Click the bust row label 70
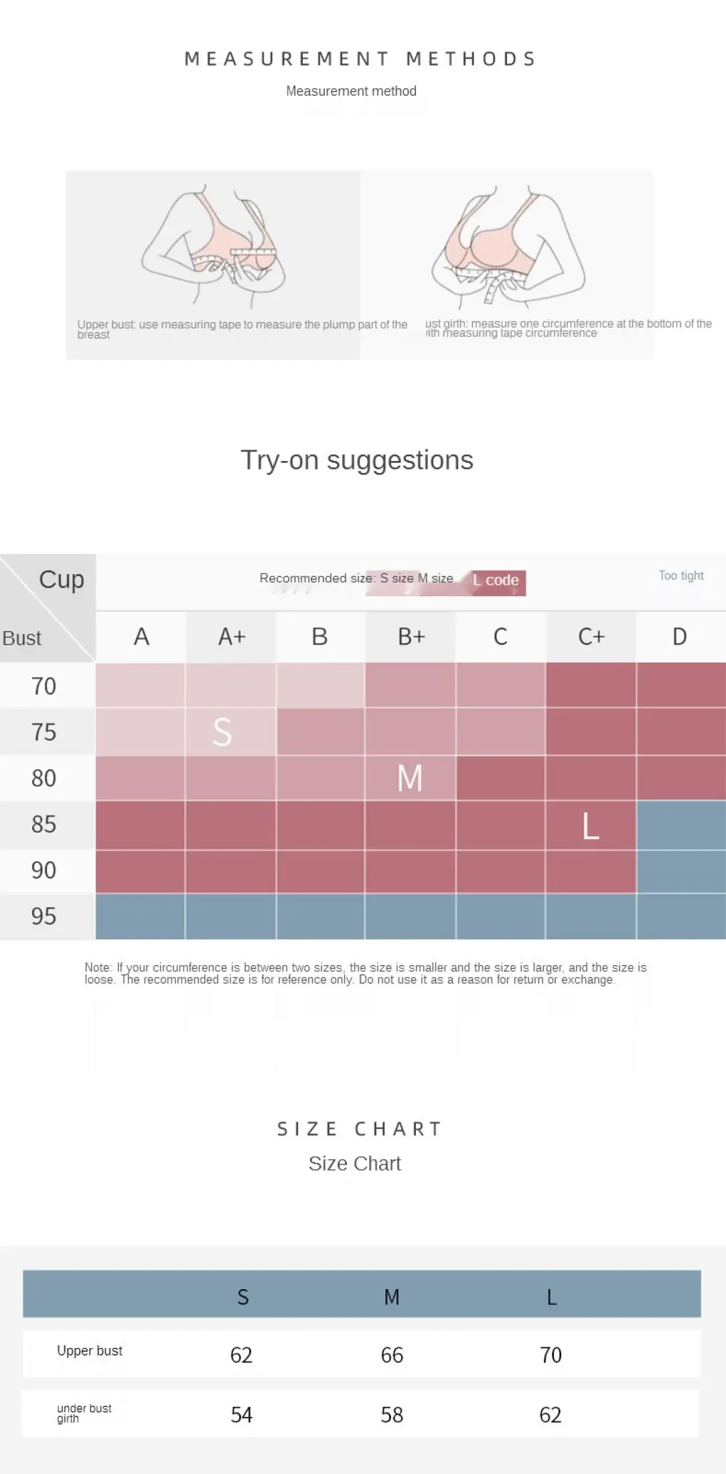 [44, 686]
